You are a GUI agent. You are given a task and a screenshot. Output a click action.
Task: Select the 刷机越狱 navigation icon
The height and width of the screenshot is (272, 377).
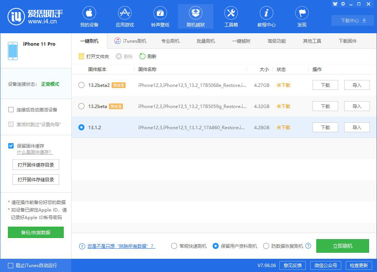[x=195, y=16]
